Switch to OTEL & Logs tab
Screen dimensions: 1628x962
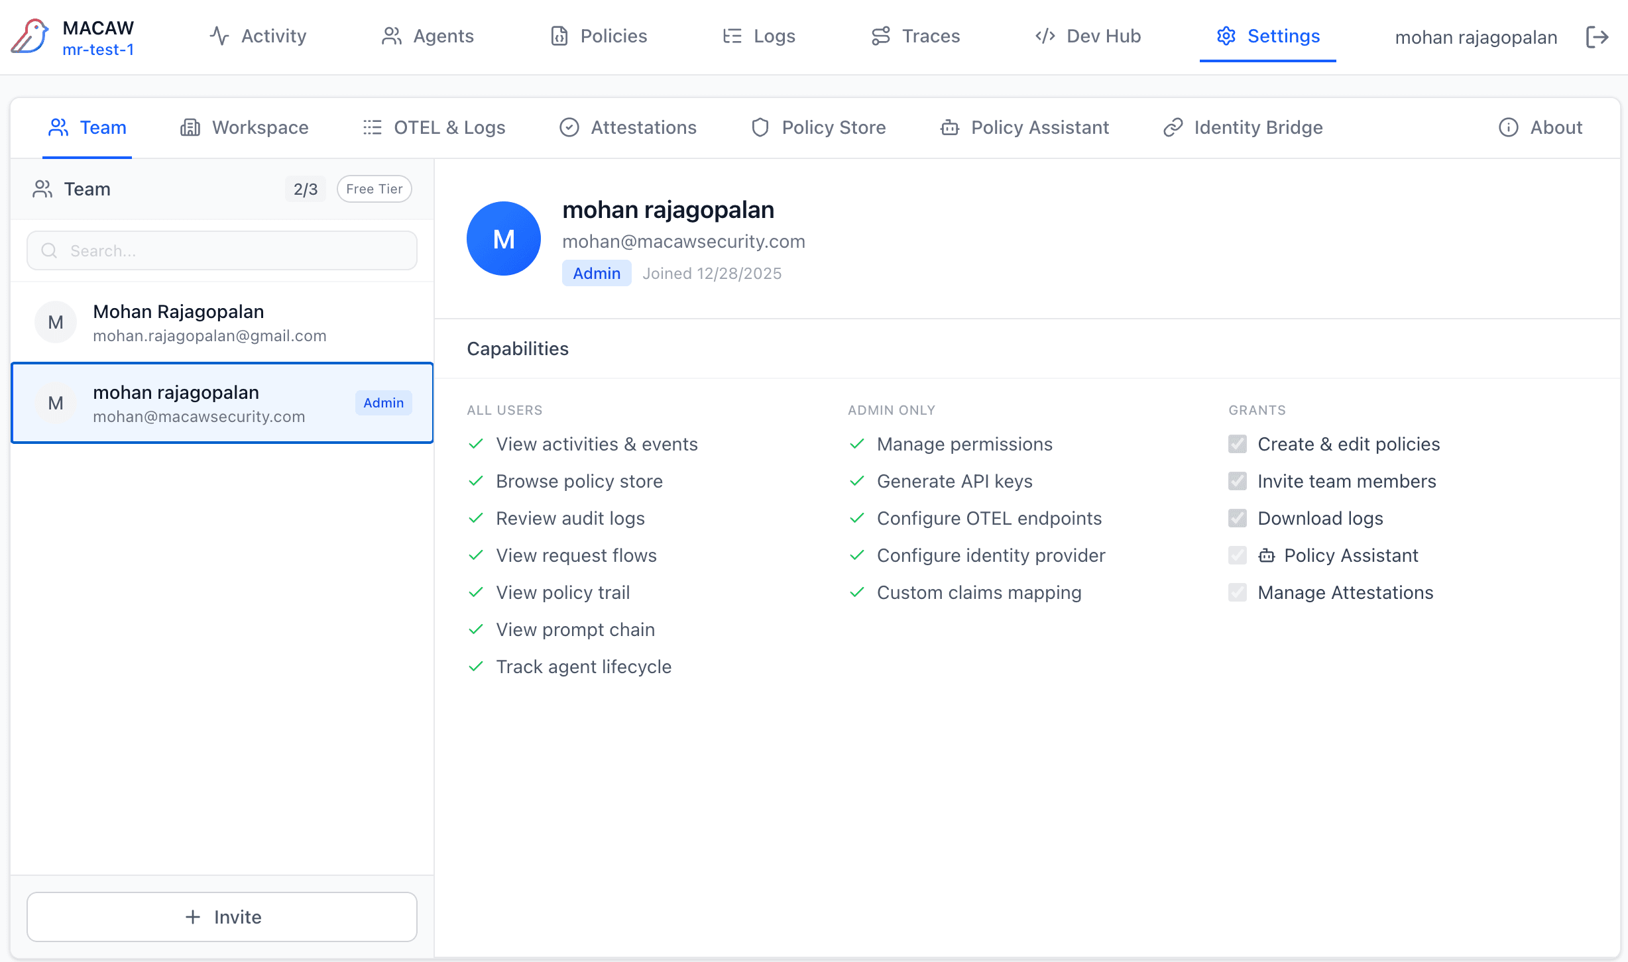[434, 127]
